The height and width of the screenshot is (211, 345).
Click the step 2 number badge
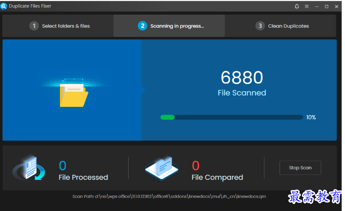tap(142, 26)
